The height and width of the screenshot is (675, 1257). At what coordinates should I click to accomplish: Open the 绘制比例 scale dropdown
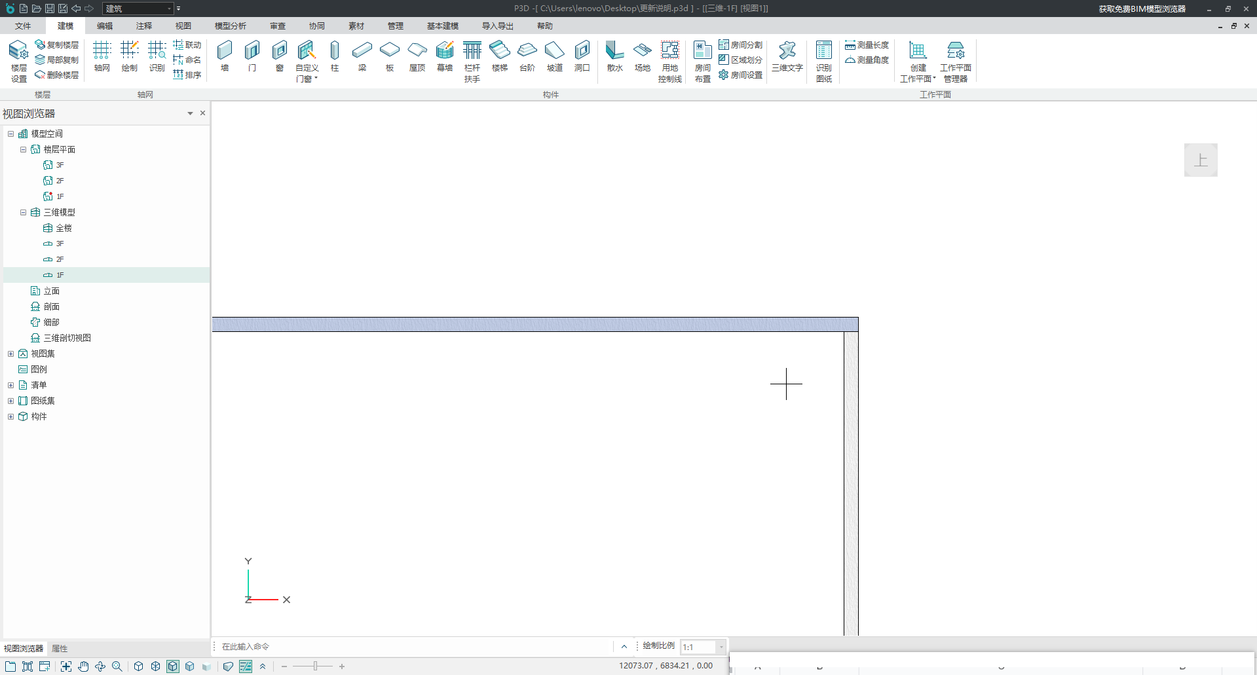721,647
